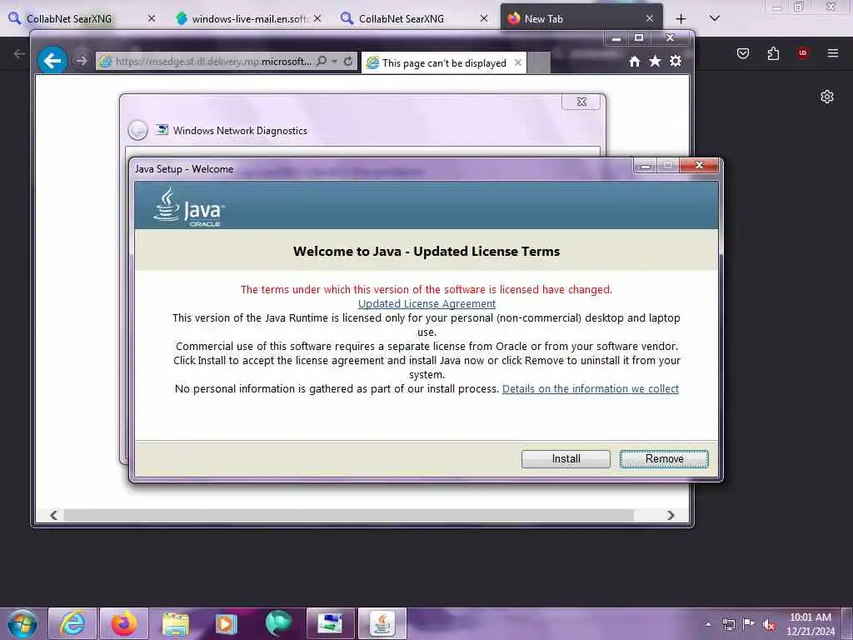The width and height of the screenshot is (853, 640).
Task: Open Action Center flag tray icon
Action: click(749, 624)
